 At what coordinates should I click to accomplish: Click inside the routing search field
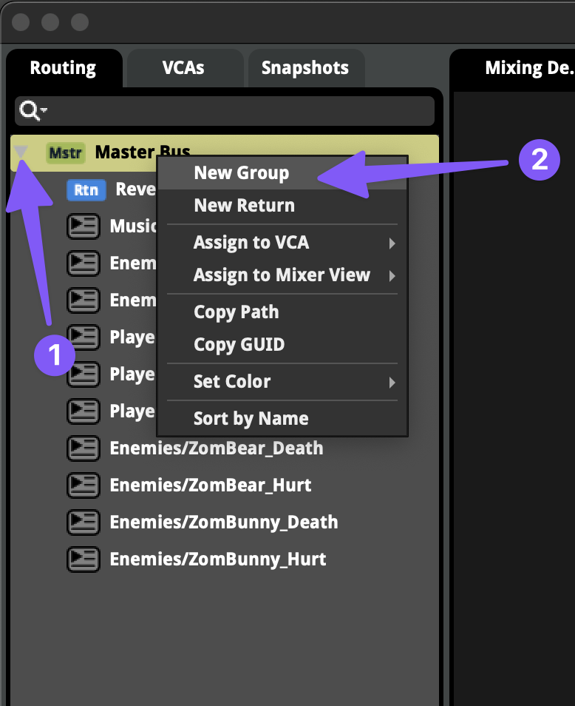click(237, 111)
